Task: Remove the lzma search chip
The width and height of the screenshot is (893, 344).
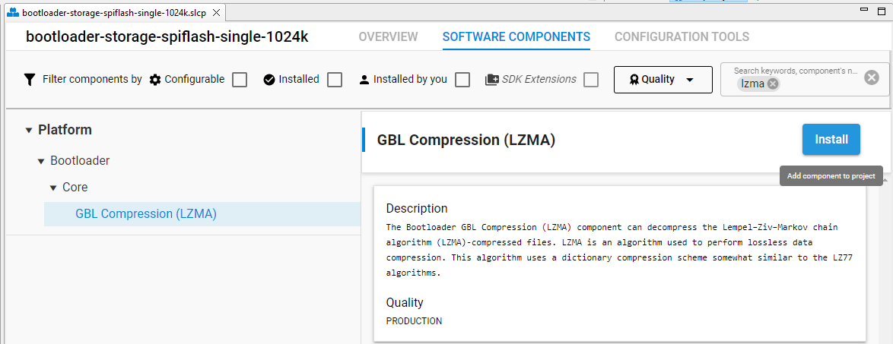Action: click(x=772, y=84)
